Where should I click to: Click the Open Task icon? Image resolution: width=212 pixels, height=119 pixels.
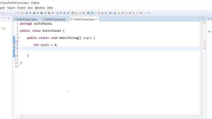(x=76, y=13)
